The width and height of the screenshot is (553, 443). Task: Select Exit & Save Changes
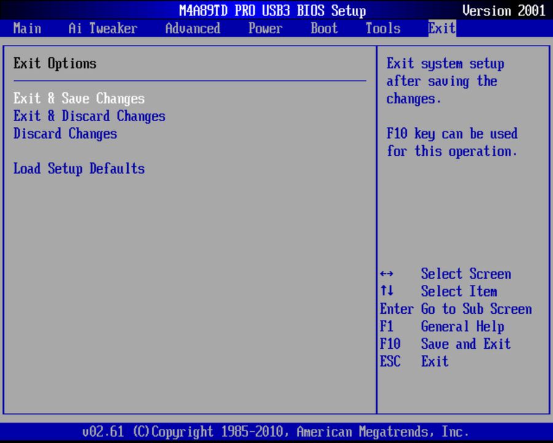(x=79, y=98)
